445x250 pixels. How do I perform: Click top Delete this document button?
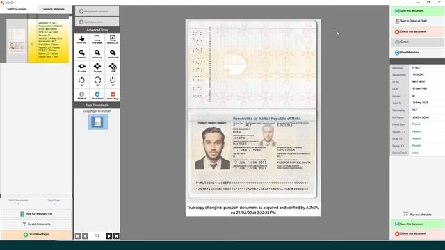tap(417, 31)
